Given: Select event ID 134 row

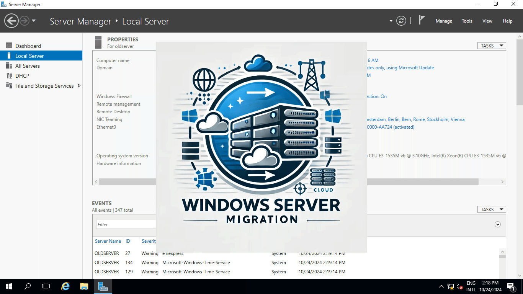Looking at the screenshot, I should click(296, 263).
